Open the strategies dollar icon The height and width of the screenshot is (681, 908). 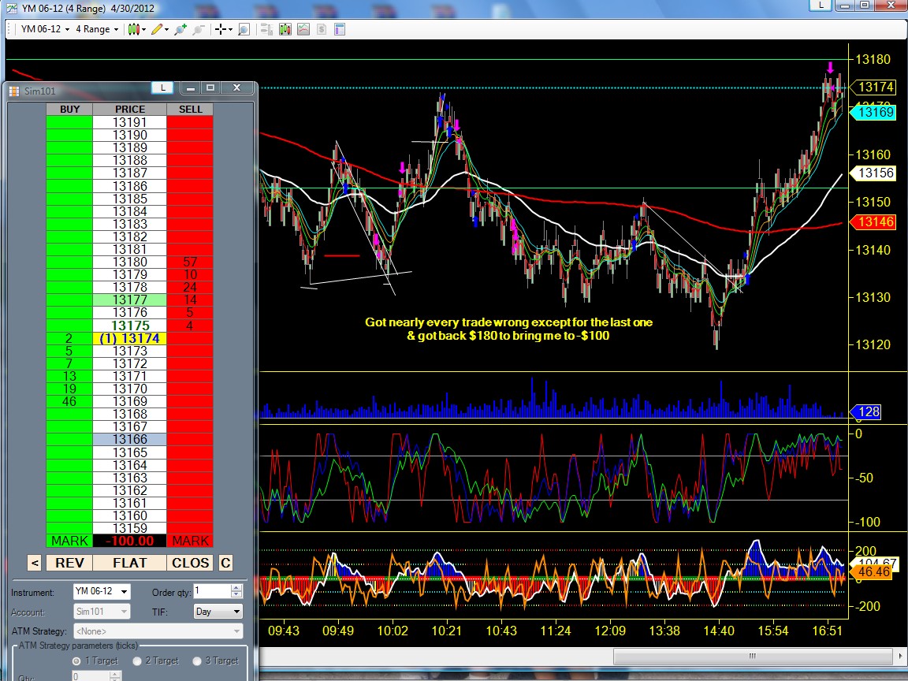322,29
